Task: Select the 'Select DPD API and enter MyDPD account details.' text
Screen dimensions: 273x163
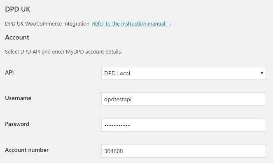Action: pyautogui.click(x=63, y=52)
